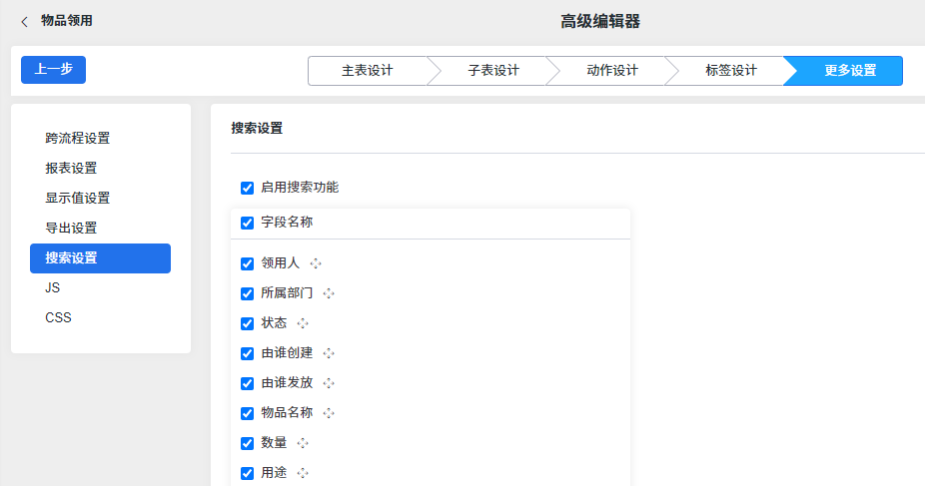This screenshot has width=925, height=486.
Task: Click the move handle icon next to 由谁创建
Action: coord(329,353)
